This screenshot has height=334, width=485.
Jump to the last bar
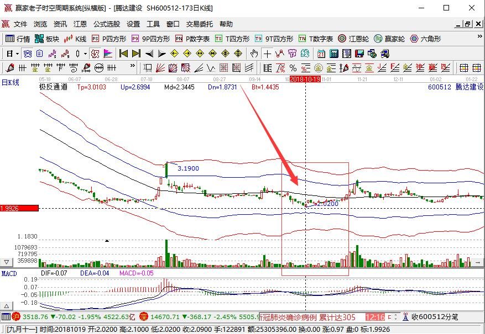pyautogui.click(x=136, y=54)
